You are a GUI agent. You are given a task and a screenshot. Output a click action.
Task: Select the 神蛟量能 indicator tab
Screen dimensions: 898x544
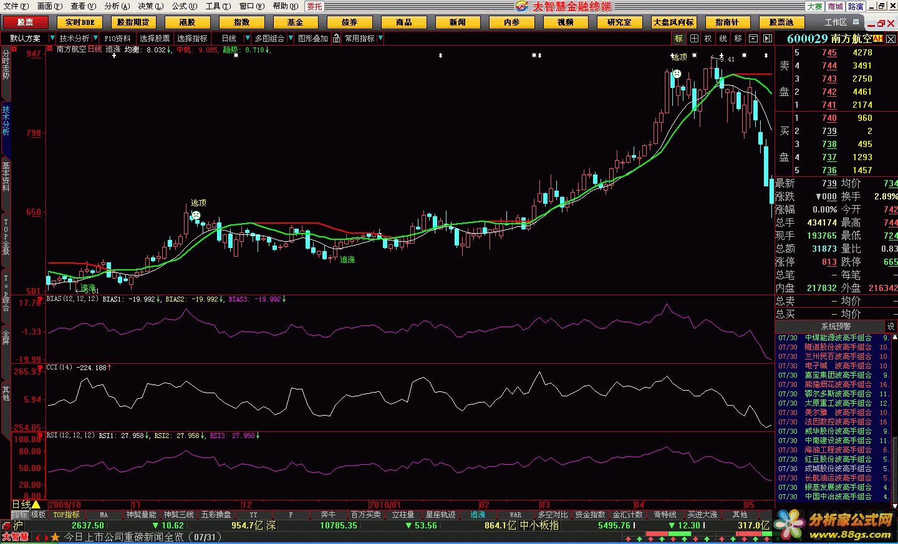142,515
